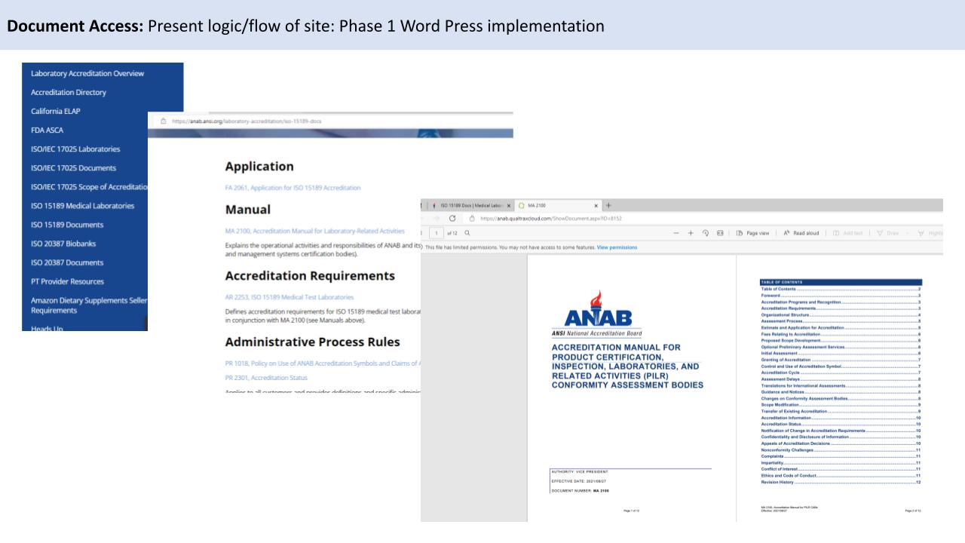
Task: Click the PDF search magnifier icon
Action: pyautogui.click(x=467, y=233)
